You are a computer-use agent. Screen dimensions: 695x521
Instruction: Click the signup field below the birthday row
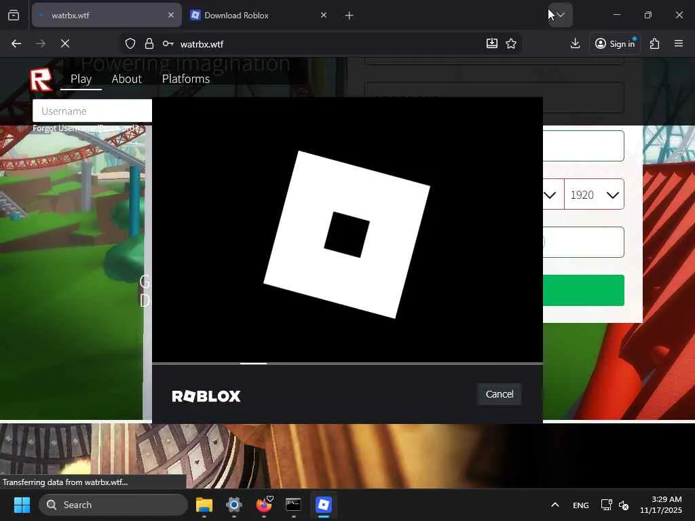coord(583,242)
